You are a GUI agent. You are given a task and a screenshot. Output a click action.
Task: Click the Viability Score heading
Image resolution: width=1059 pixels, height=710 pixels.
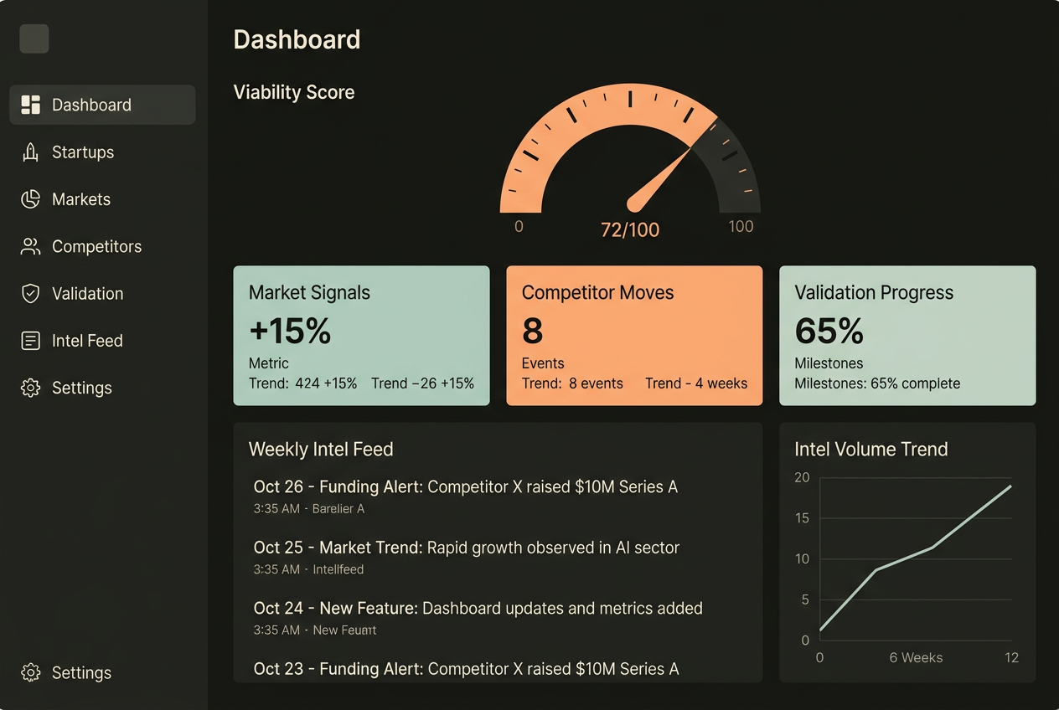click(x=294, y=92)
